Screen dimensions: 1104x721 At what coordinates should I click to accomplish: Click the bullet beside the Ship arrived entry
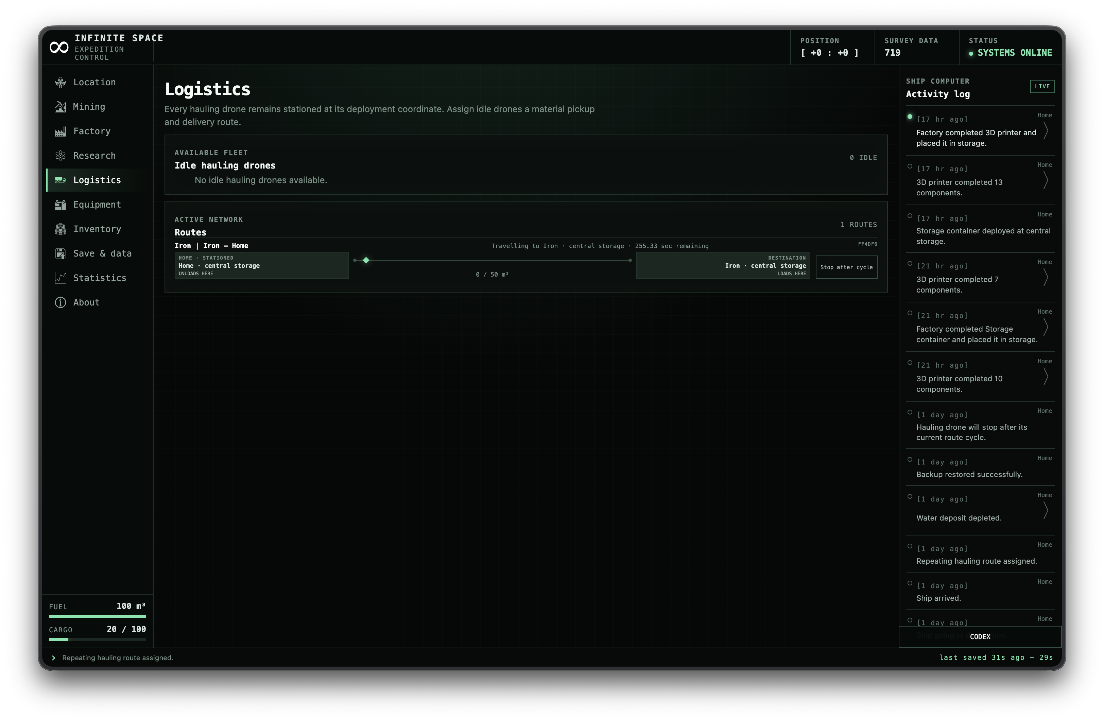(910, 583)
